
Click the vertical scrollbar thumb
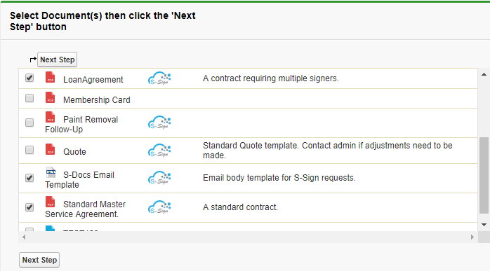tap(484, 175)
